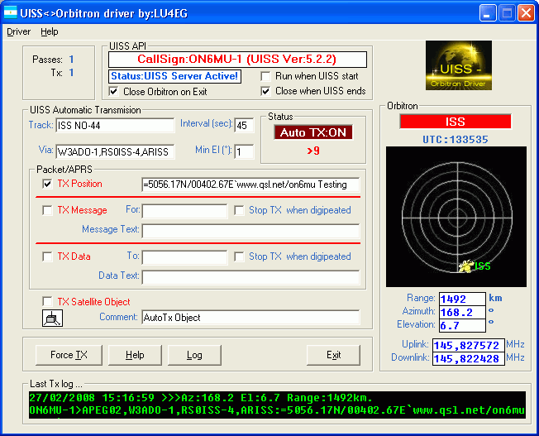Click the Orbitron radar polar plot
The height and width of the screenshot is (436, 539).
coord(456,217)
